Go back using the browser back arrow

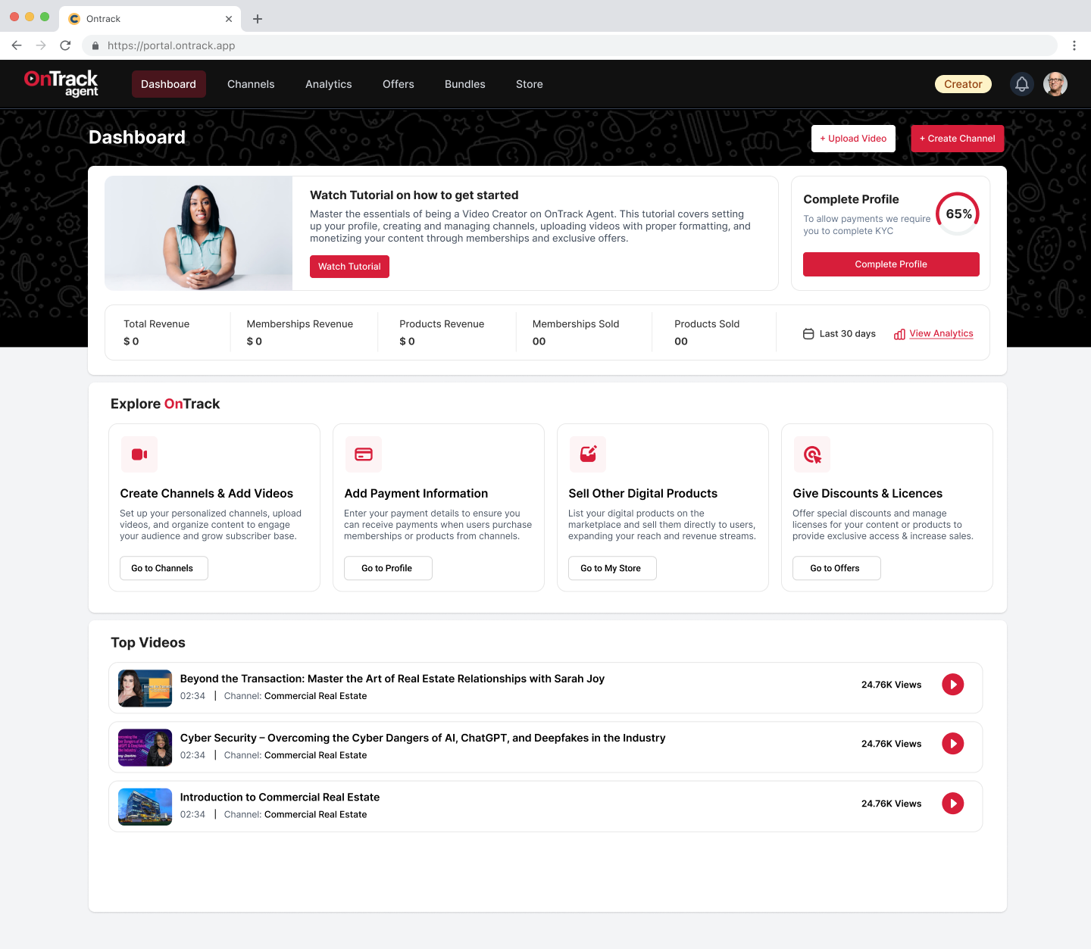17,45
